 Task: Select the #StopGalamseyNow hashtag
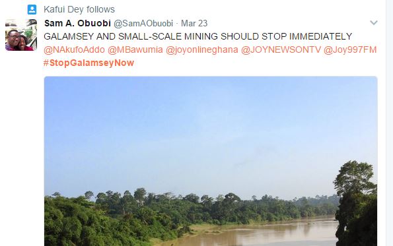coord(89,63)
